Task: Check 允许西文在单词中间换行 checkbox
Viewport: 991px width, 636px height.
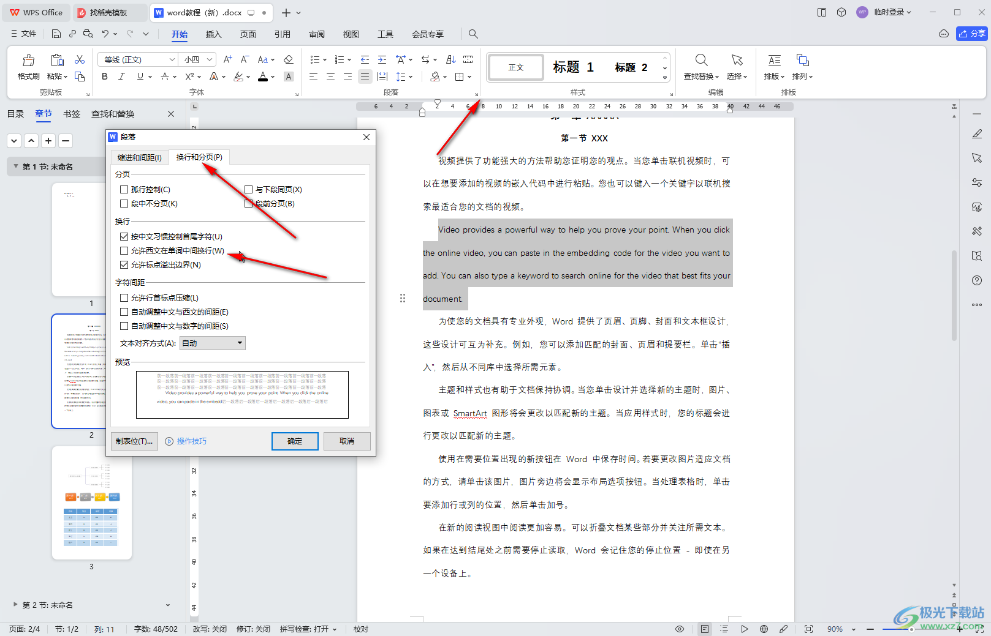Action: (124, 251)
